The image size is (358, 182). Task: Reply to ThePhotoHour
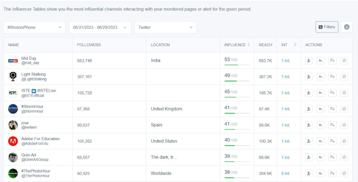(x=321, y=173)
